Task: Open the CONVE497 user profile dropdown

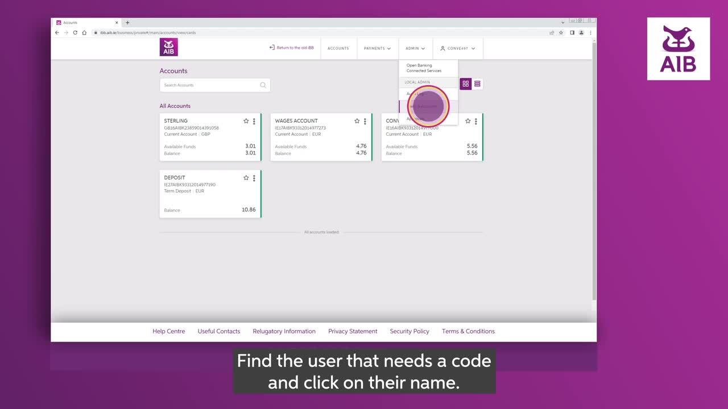Action: click(x=457, y=48)
